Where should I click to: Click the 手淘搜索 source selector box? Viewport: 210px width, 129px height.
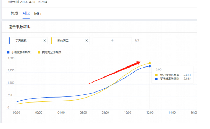click(x=28, y=40)
